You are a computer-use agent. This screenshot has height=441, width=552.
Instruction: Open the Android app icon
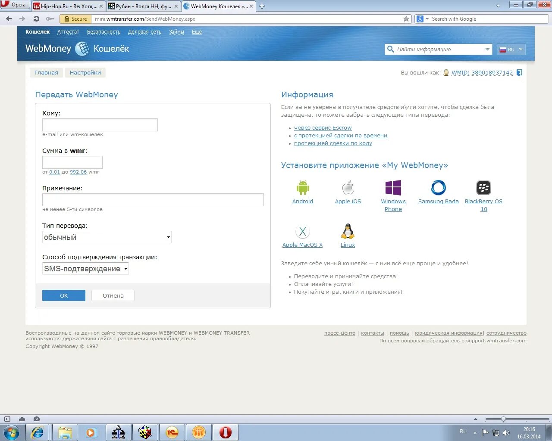click(x=303, y=188)
